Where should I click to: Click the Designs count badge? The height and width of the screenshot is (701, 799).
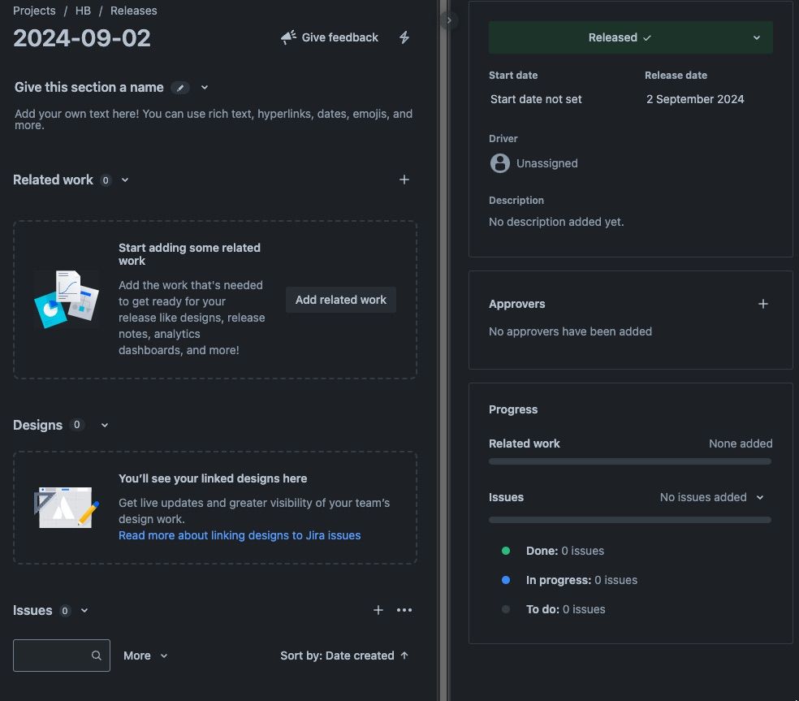[x=76, y=425]
